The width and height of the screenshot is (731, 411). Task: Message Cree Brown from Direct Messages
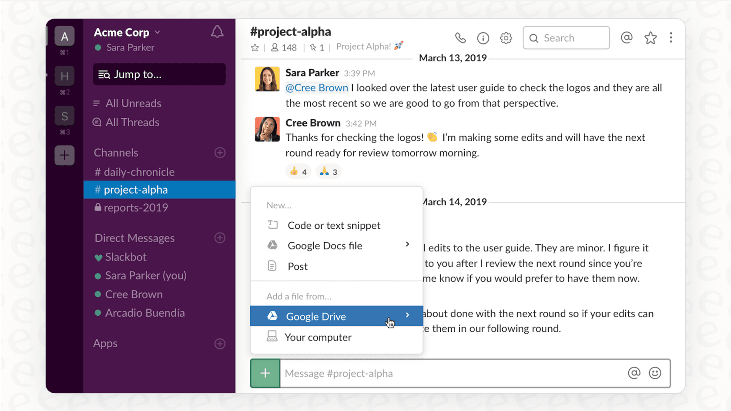coord(134,294)
